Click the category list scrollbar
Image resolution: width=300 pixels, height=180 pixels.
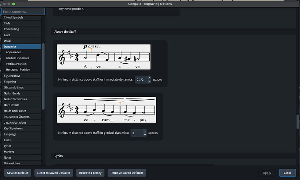coord(43,77)
